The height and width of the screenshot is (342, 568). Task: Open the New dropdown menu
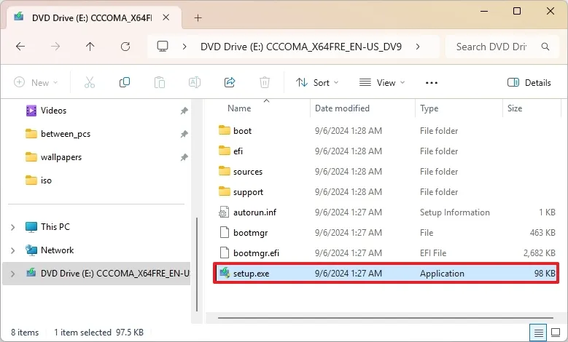click(36, 82)
